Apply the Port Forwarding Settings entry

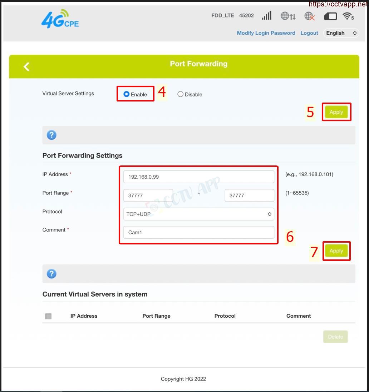(336, 251)
